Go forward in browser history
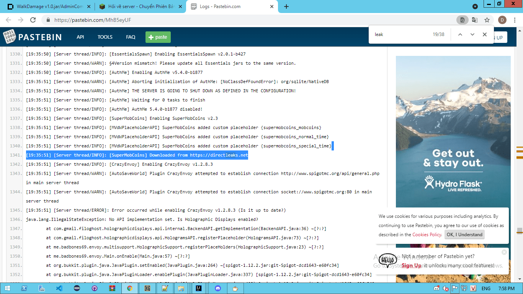 [x=21, y=20]
